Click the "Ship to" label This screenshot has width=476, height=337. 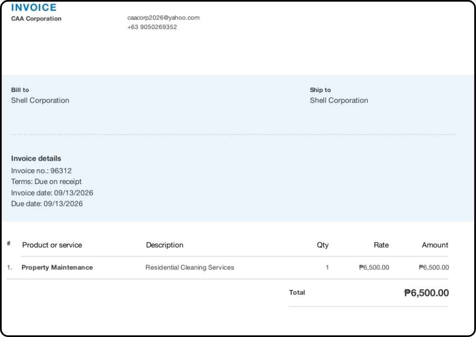click(320, 90)
